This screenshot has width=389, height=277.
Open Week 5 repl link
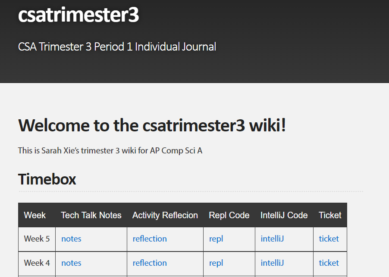pos(216,239)
